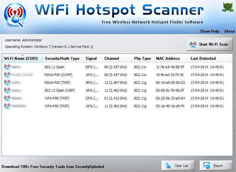The image size is (236, 172).
Task: Click the SecurityXploded crossed-swords emblem icon
Action: pyautogui.click(x=228, y=7)
